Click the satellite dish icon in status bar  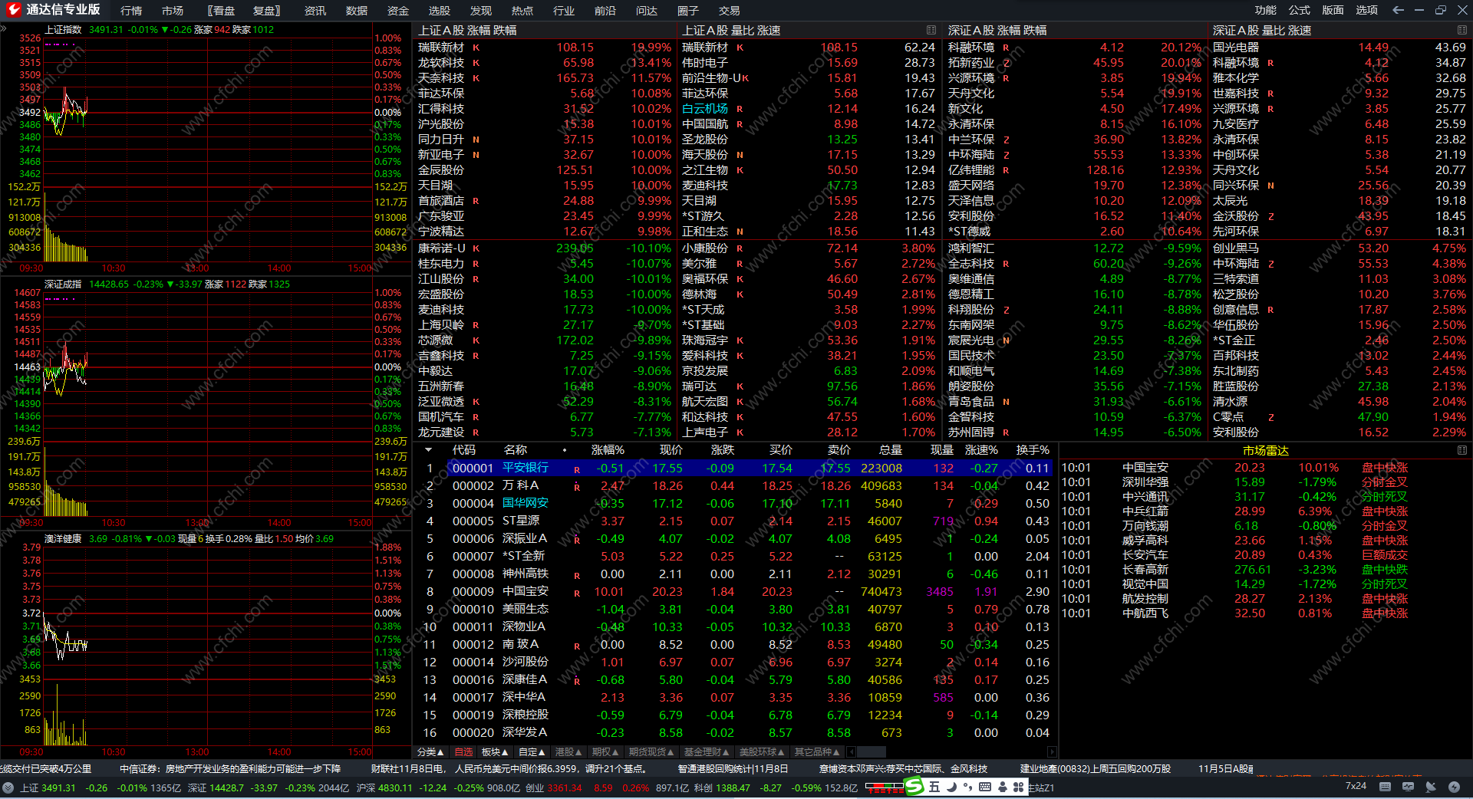point(1431,787)
